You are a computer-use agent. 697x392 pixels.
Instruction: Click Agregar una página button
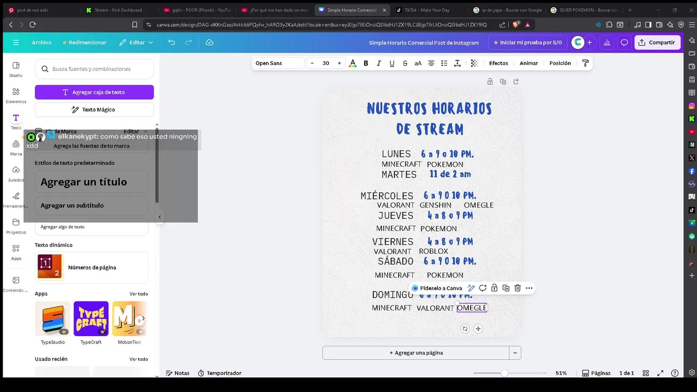[416, 353]
